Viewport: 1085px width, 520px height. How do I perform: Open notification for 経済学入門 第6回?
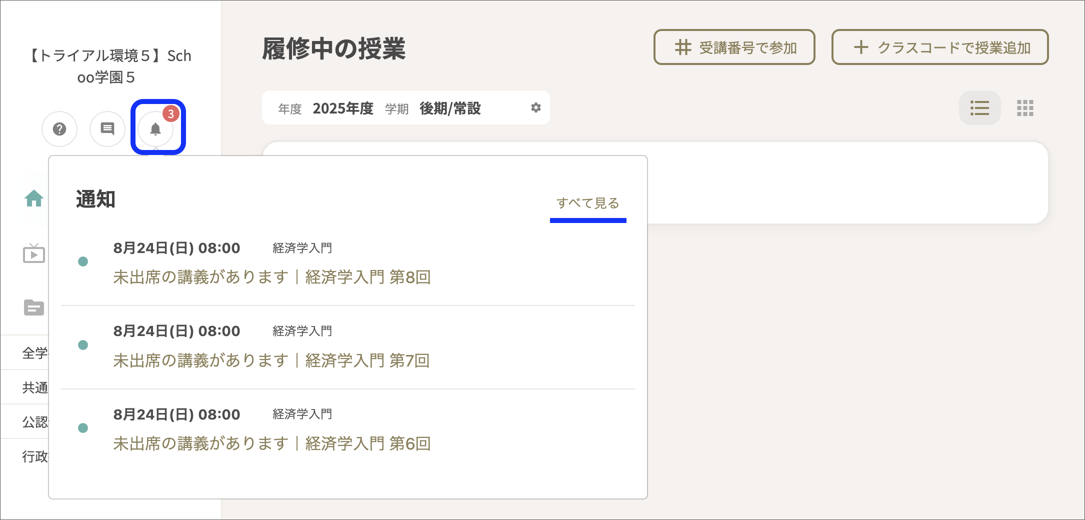click(272, 443)
